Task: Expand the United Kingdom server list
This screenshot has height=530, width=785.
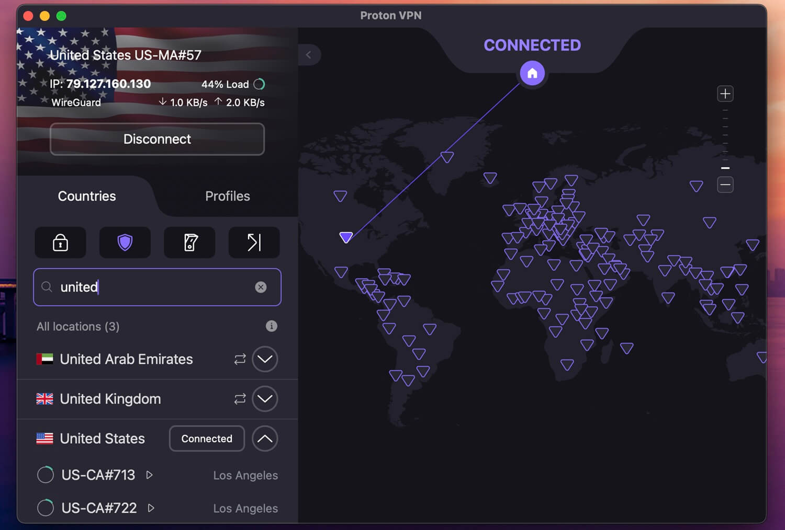Action: [x=265, y=399]
